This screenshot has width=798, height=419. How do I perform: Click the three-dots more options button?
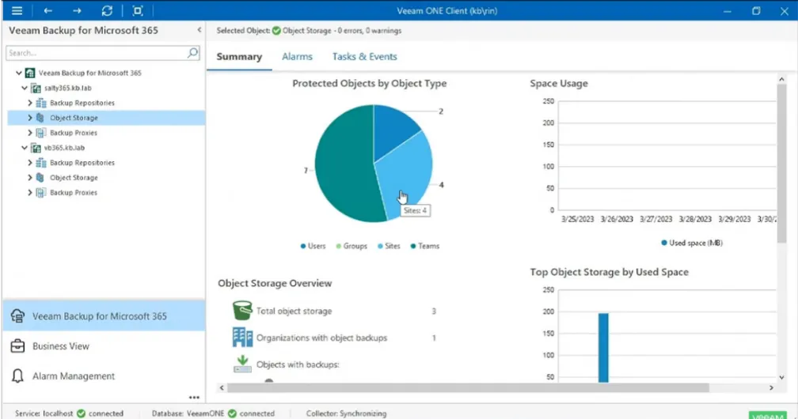point(194,397)
